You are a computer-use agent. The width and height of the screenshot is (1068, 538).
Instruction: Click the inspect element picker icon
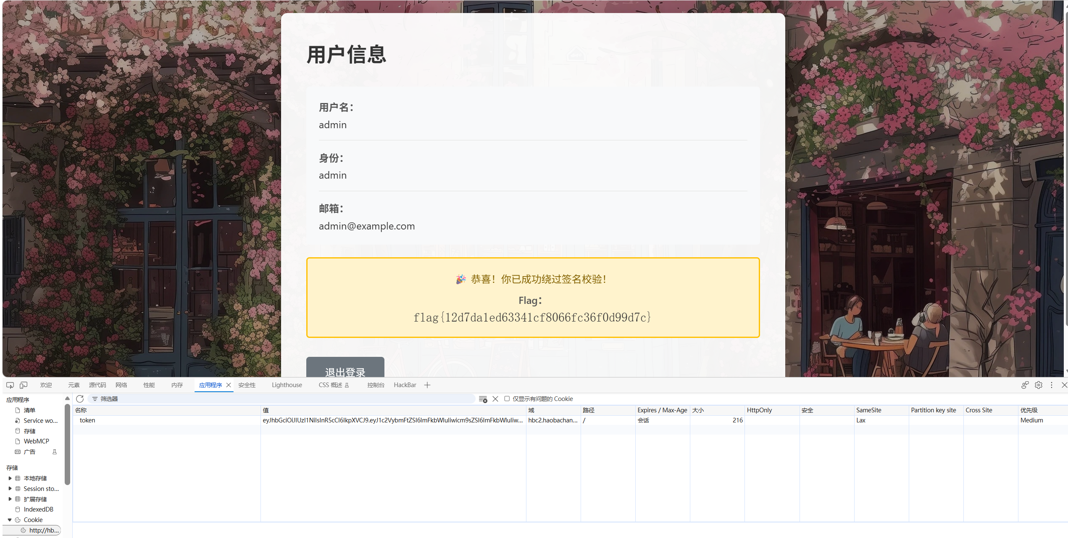pos(10,385)
